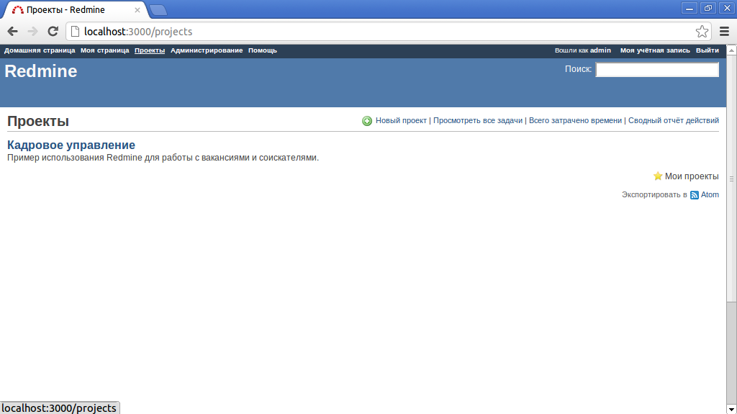Click the browser forward arrow
This screenshot has height=414, width=737.
32,32
